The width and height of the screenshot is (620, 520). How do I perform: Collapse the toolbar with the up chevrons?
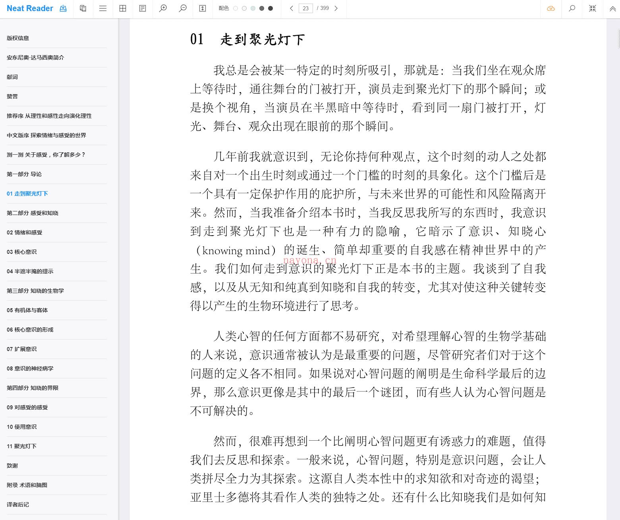coord(612,8)
